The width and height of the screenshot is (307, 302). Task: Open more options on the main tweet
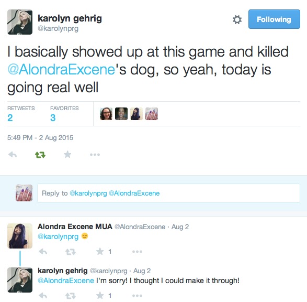pos(95,155)
